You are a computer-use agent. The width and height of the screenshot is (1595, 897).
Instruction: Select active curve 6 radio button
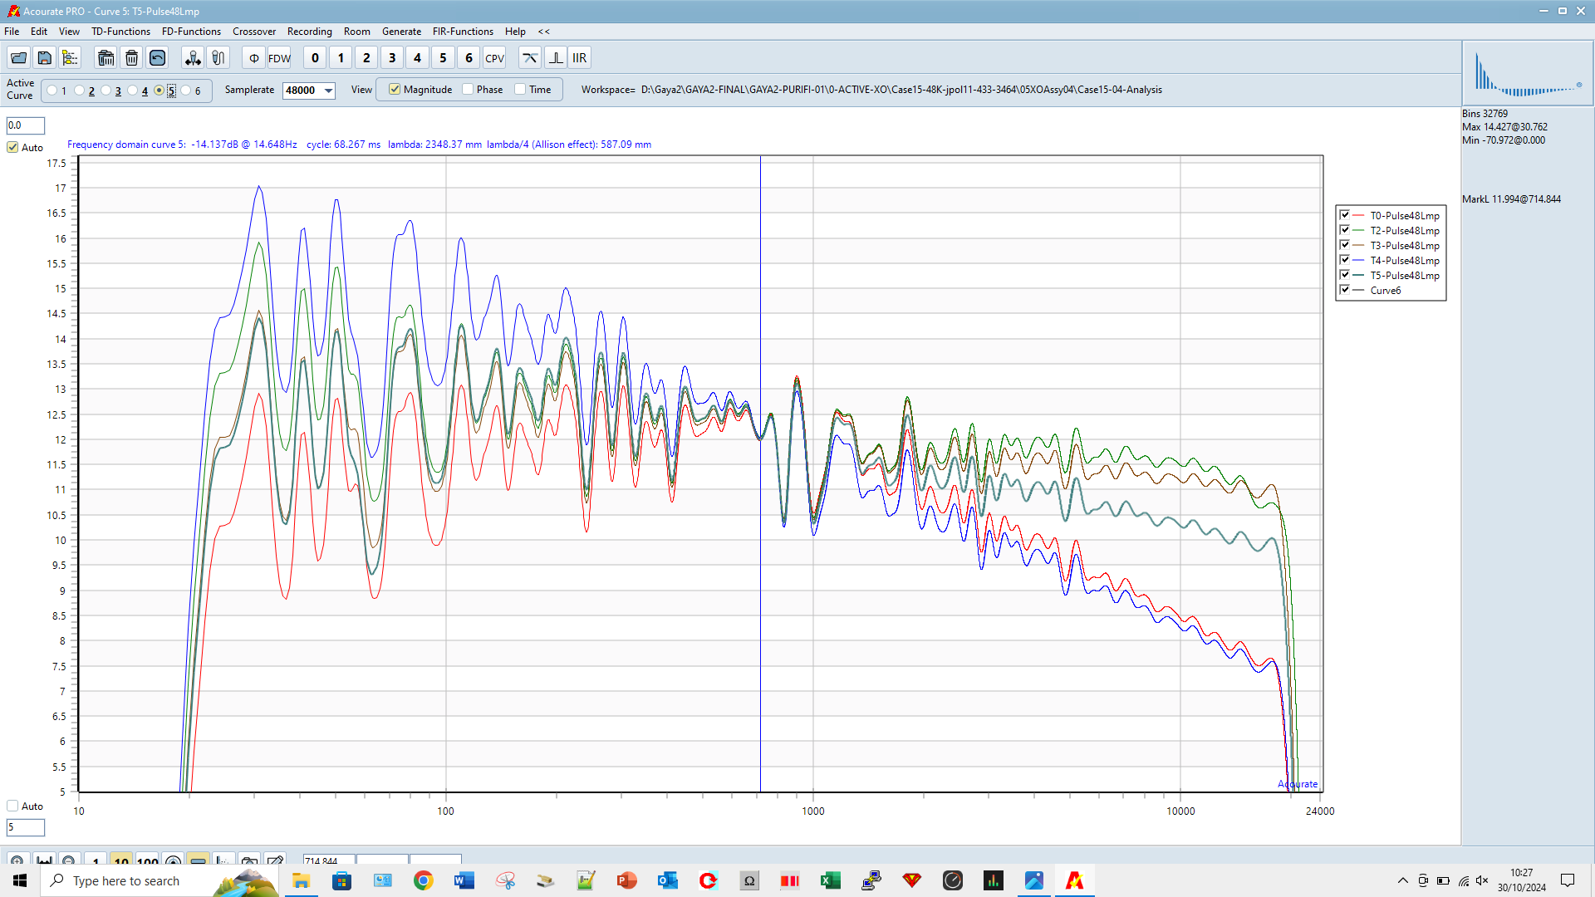point(186,91)
